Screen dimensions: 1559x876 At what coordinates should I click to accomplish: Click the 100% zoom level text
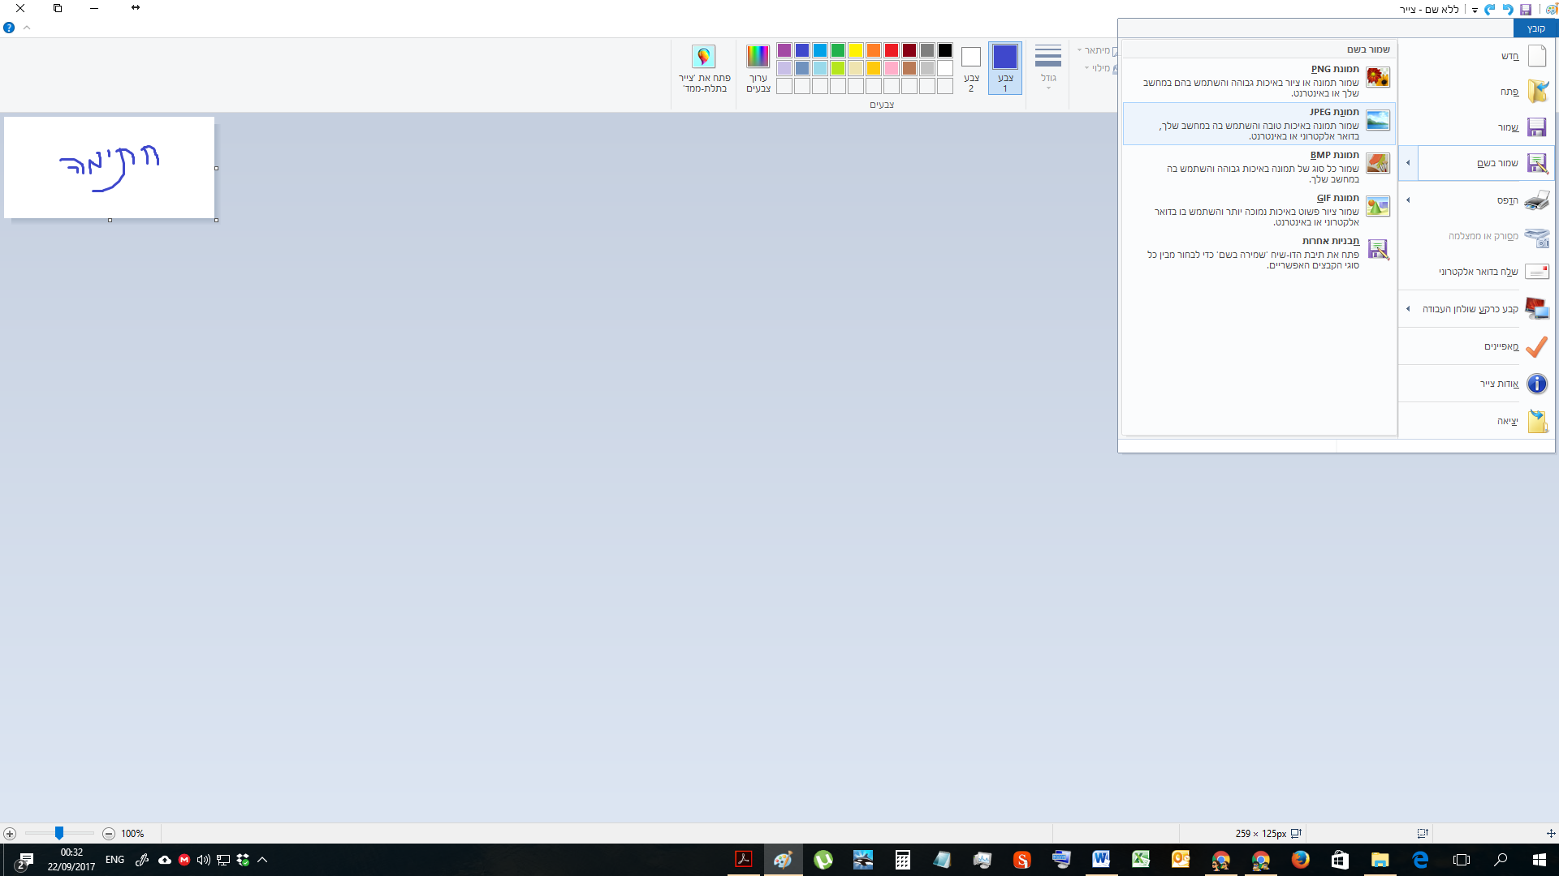(x=132, y=834)
